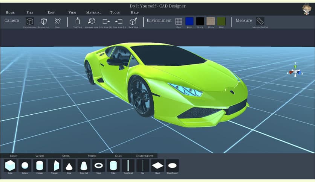The image size is (315, 182).
Task: Switch to the Components tab
Action: [x=144, y=156]
